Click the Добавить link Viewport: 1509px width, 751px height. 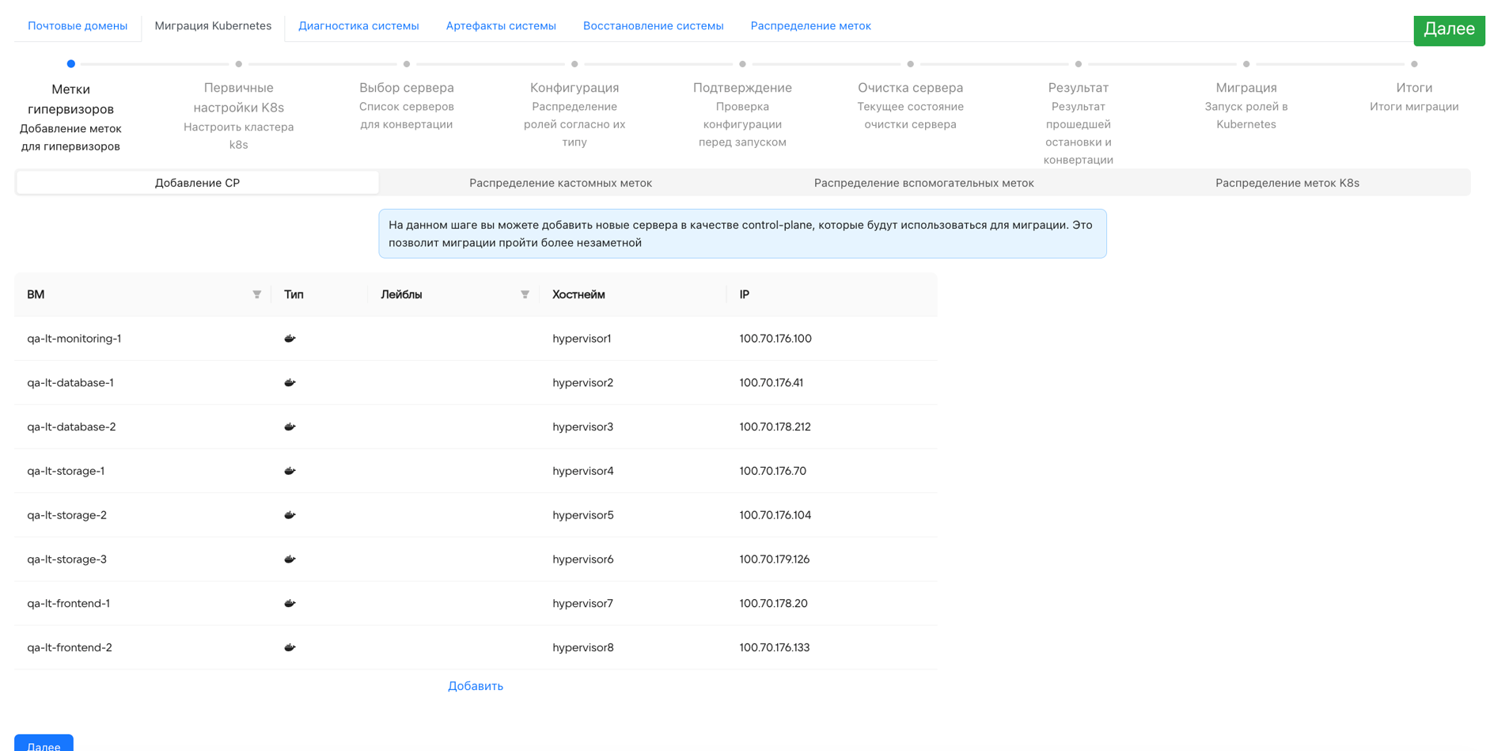(476, 686)
